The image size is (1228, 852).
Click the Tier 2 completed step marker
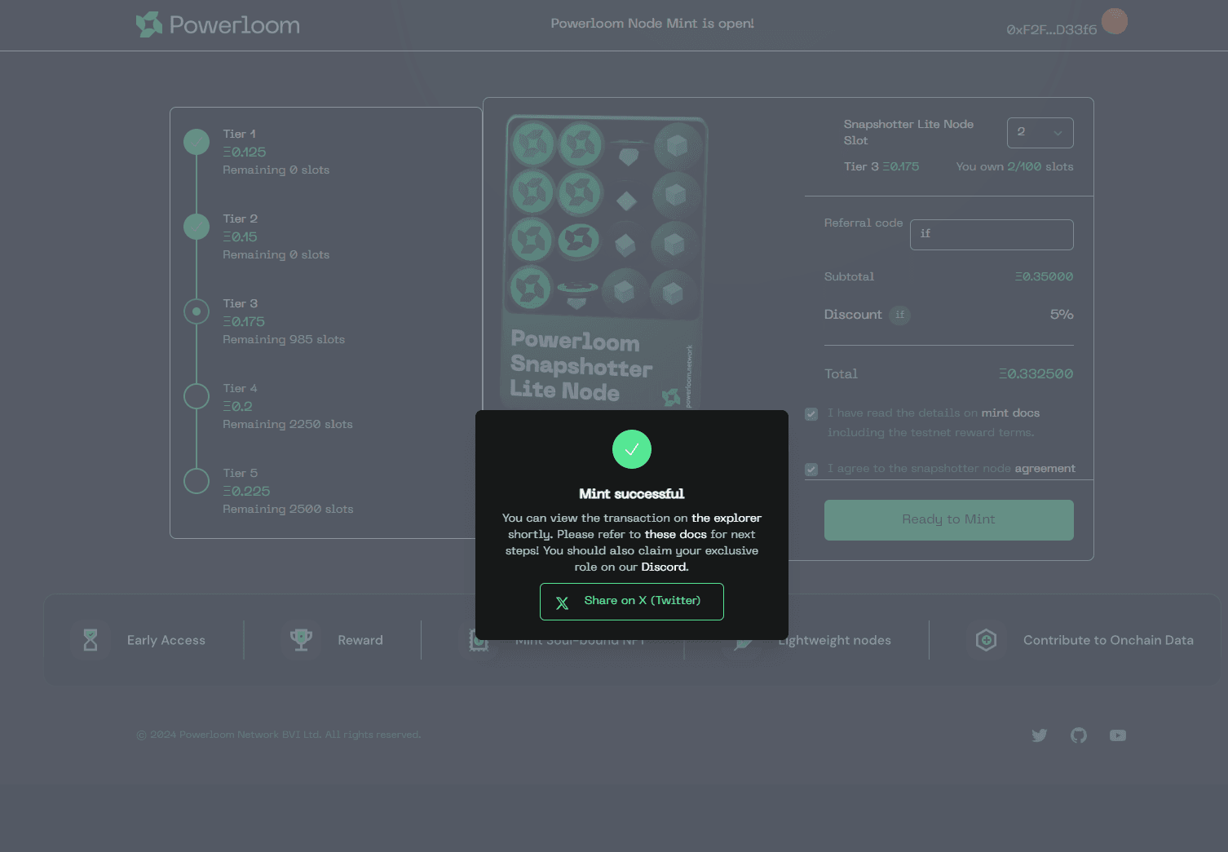pos(197,227)
